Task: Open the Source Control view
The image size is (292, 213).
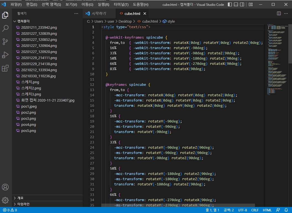Action: click(x=5, y=41)
